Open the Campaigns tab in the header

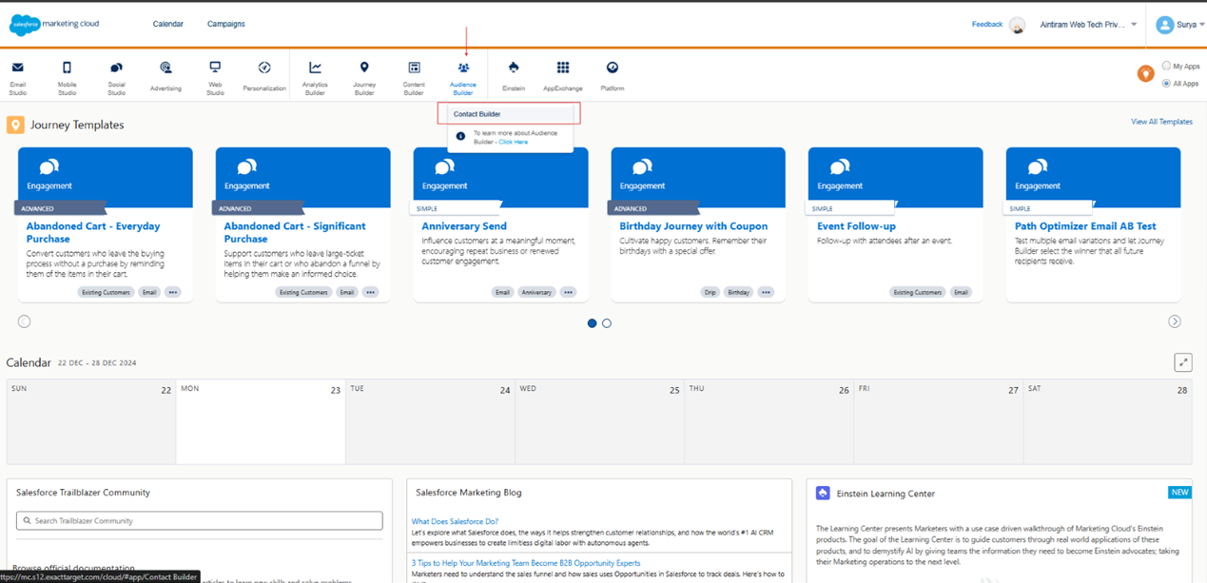(226, 24)
